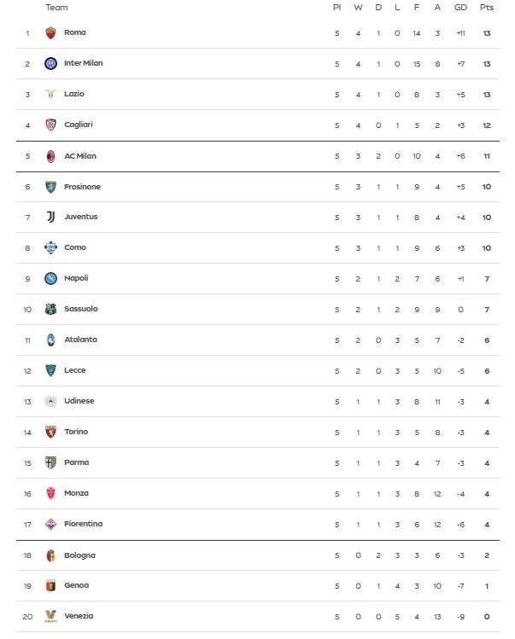
Task: Open the Atalanta team link
Action: pyautogui.click(x=81, y=340)
